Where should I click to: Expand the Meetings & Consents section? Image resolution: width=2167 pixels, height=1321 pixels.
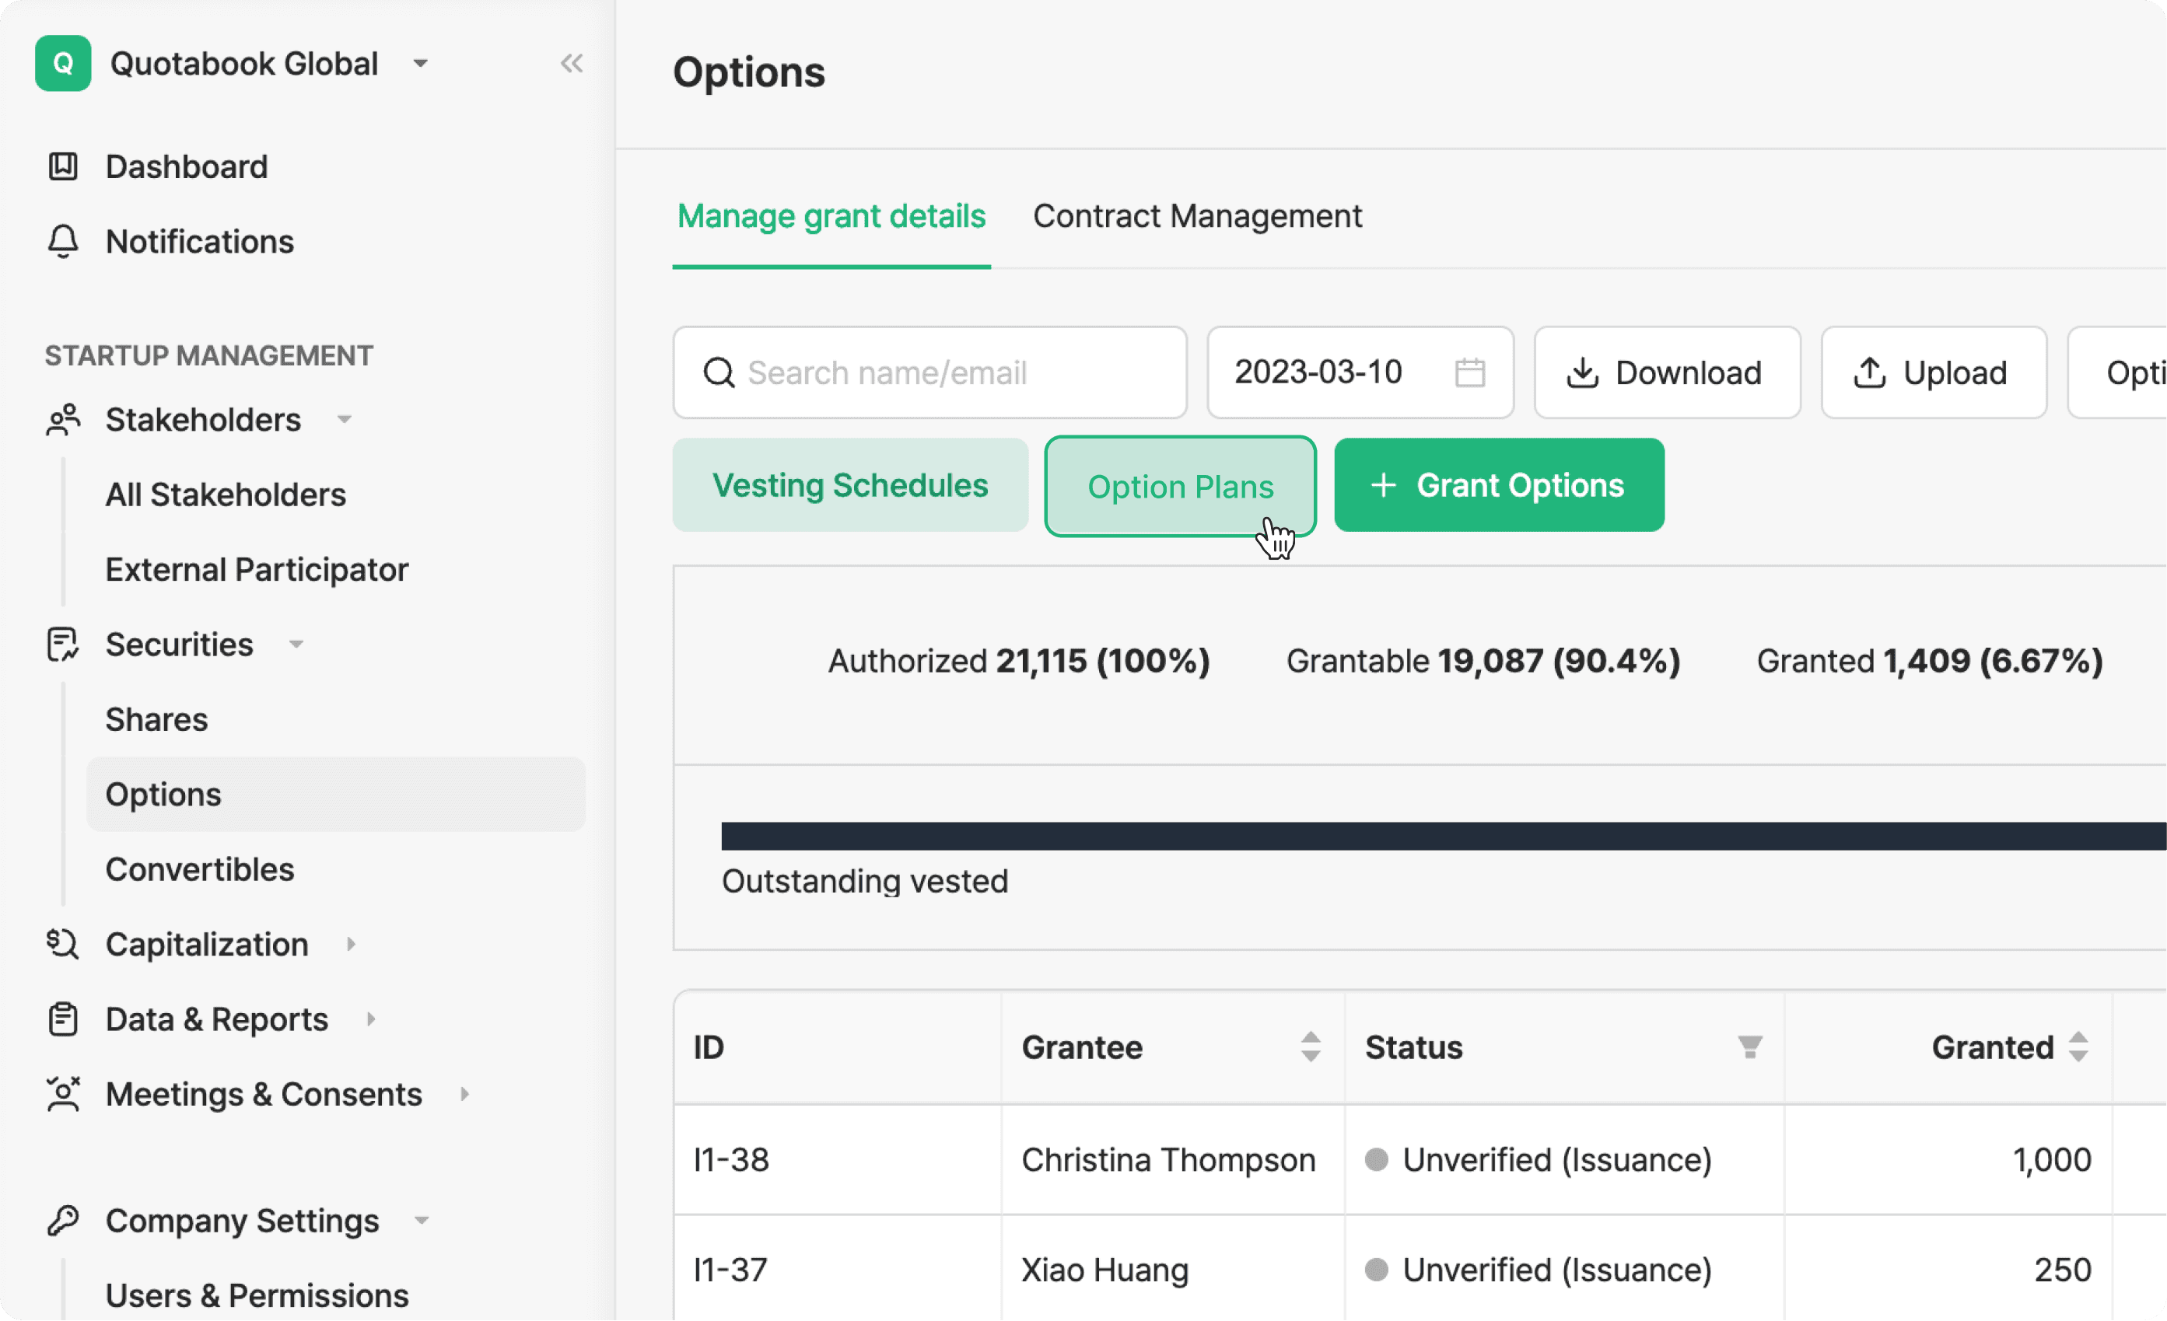click(465, 1094)
